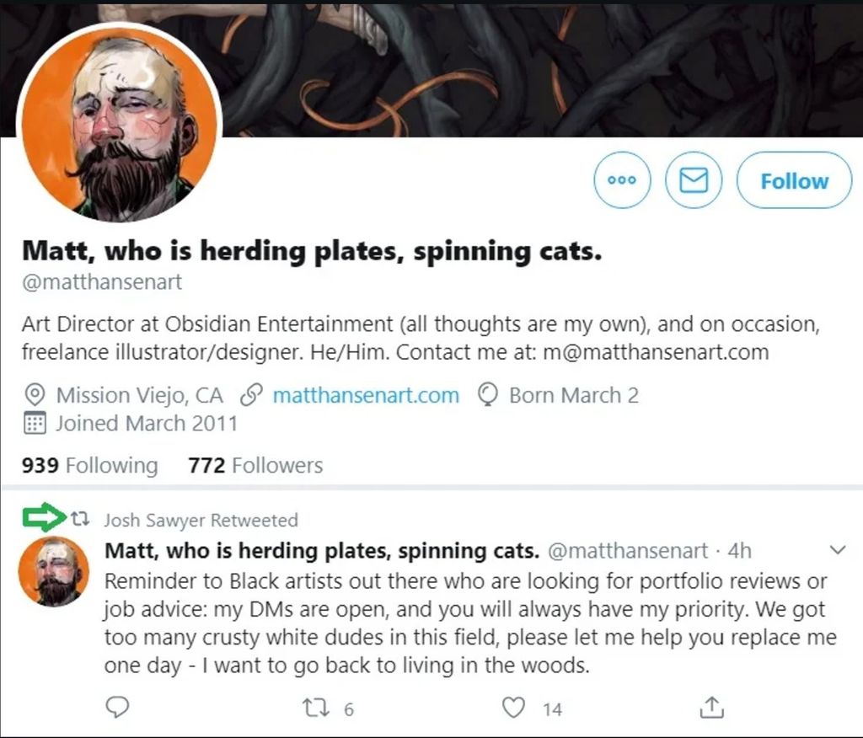
Task: Expand the tweet options chevron
Action: 838,551
